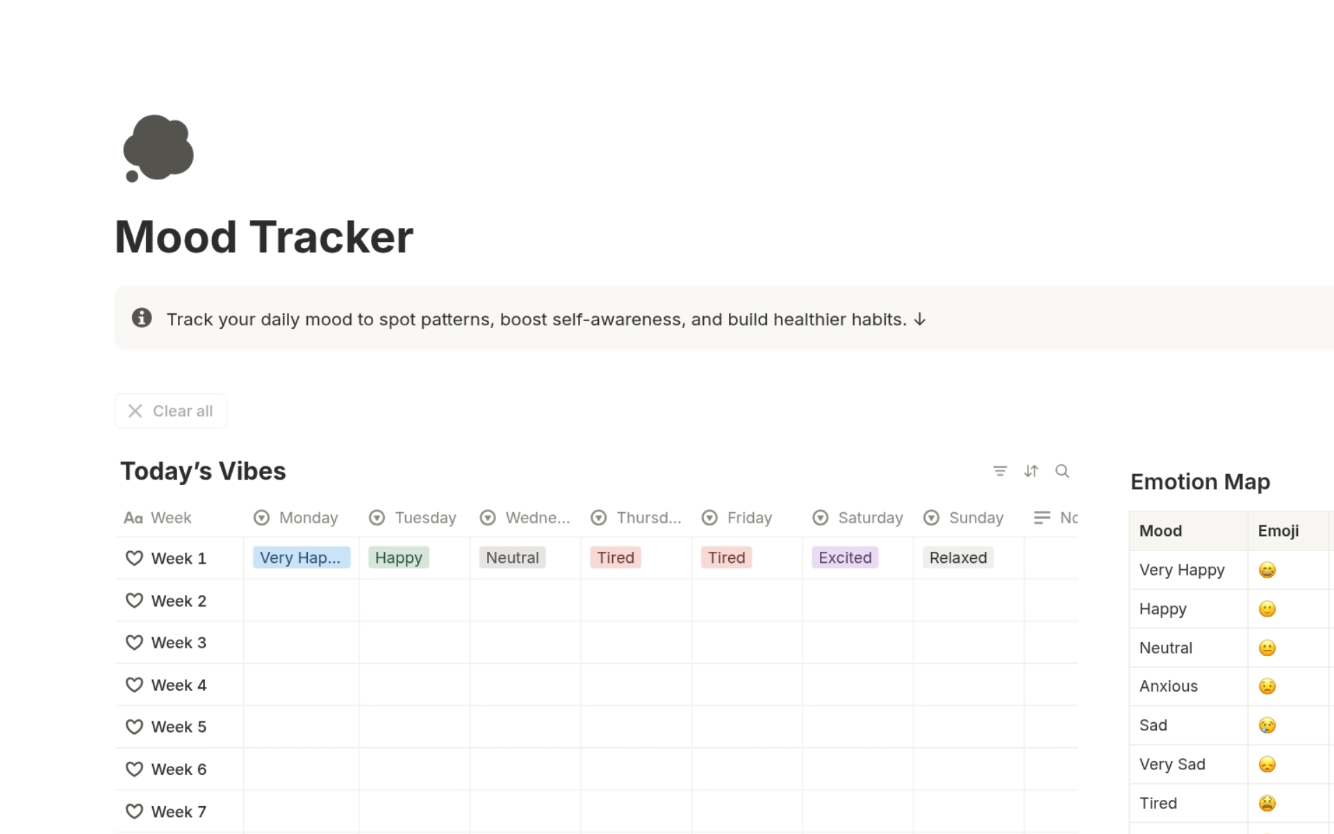The image size is (1334, 834).
Task: Click the heart icon beside Week 1
Action: pyautogui.click(x=134, y=558)
